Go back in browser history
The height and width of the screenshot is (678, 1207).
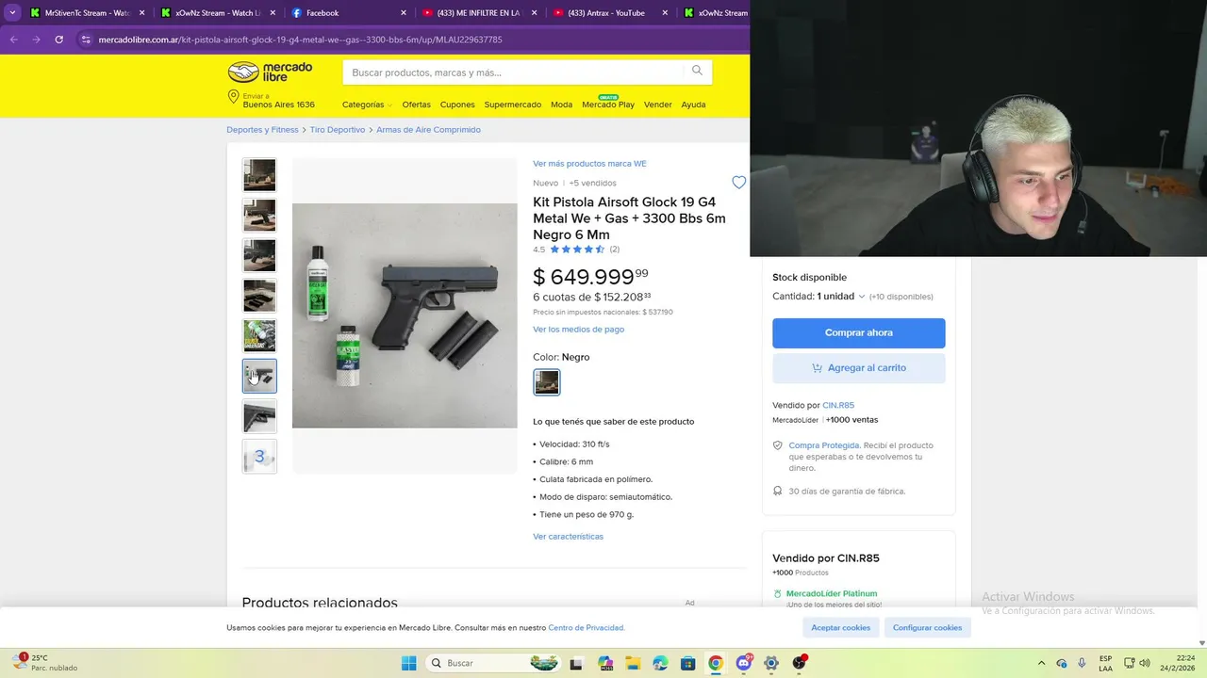tap(13, 40)
